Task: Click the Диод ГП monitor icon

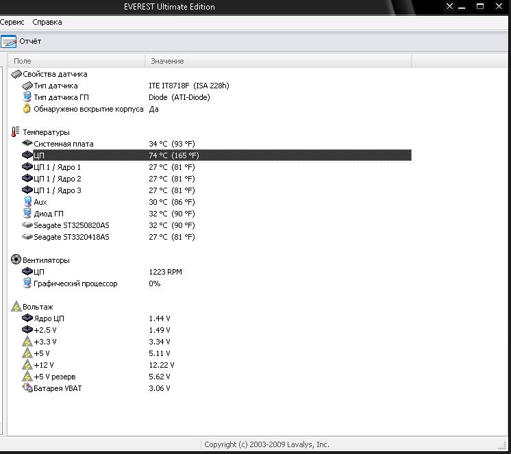Action: [27, 214]
